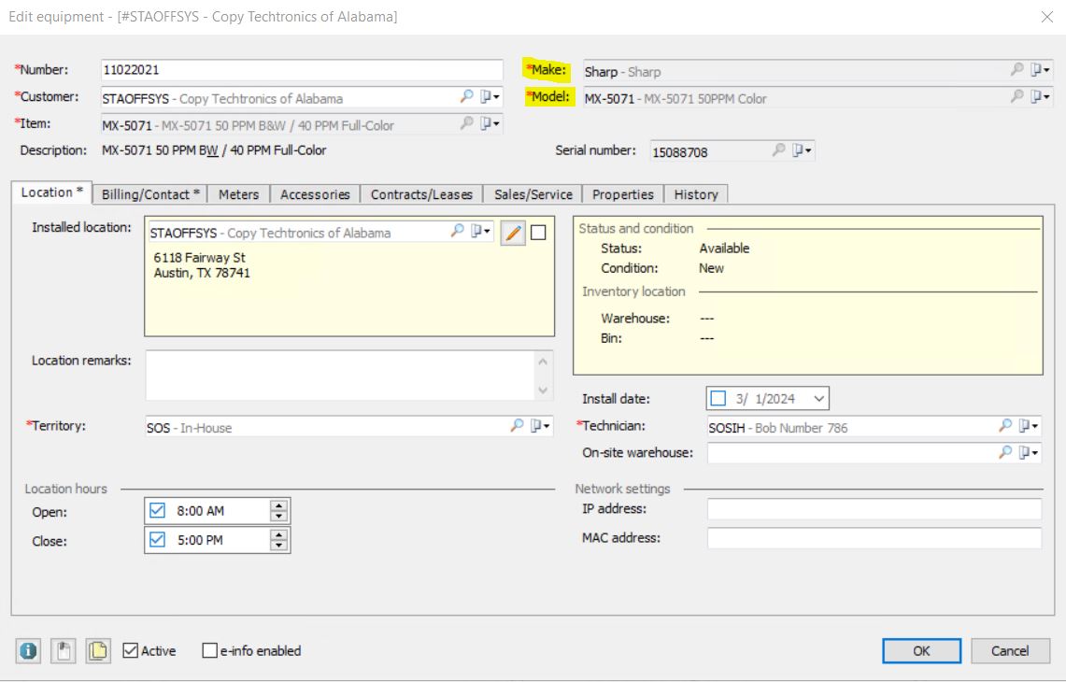The image size is (1066, 682).
Task: Enable the e-info enabled checkbox
Action: point(210,651)
